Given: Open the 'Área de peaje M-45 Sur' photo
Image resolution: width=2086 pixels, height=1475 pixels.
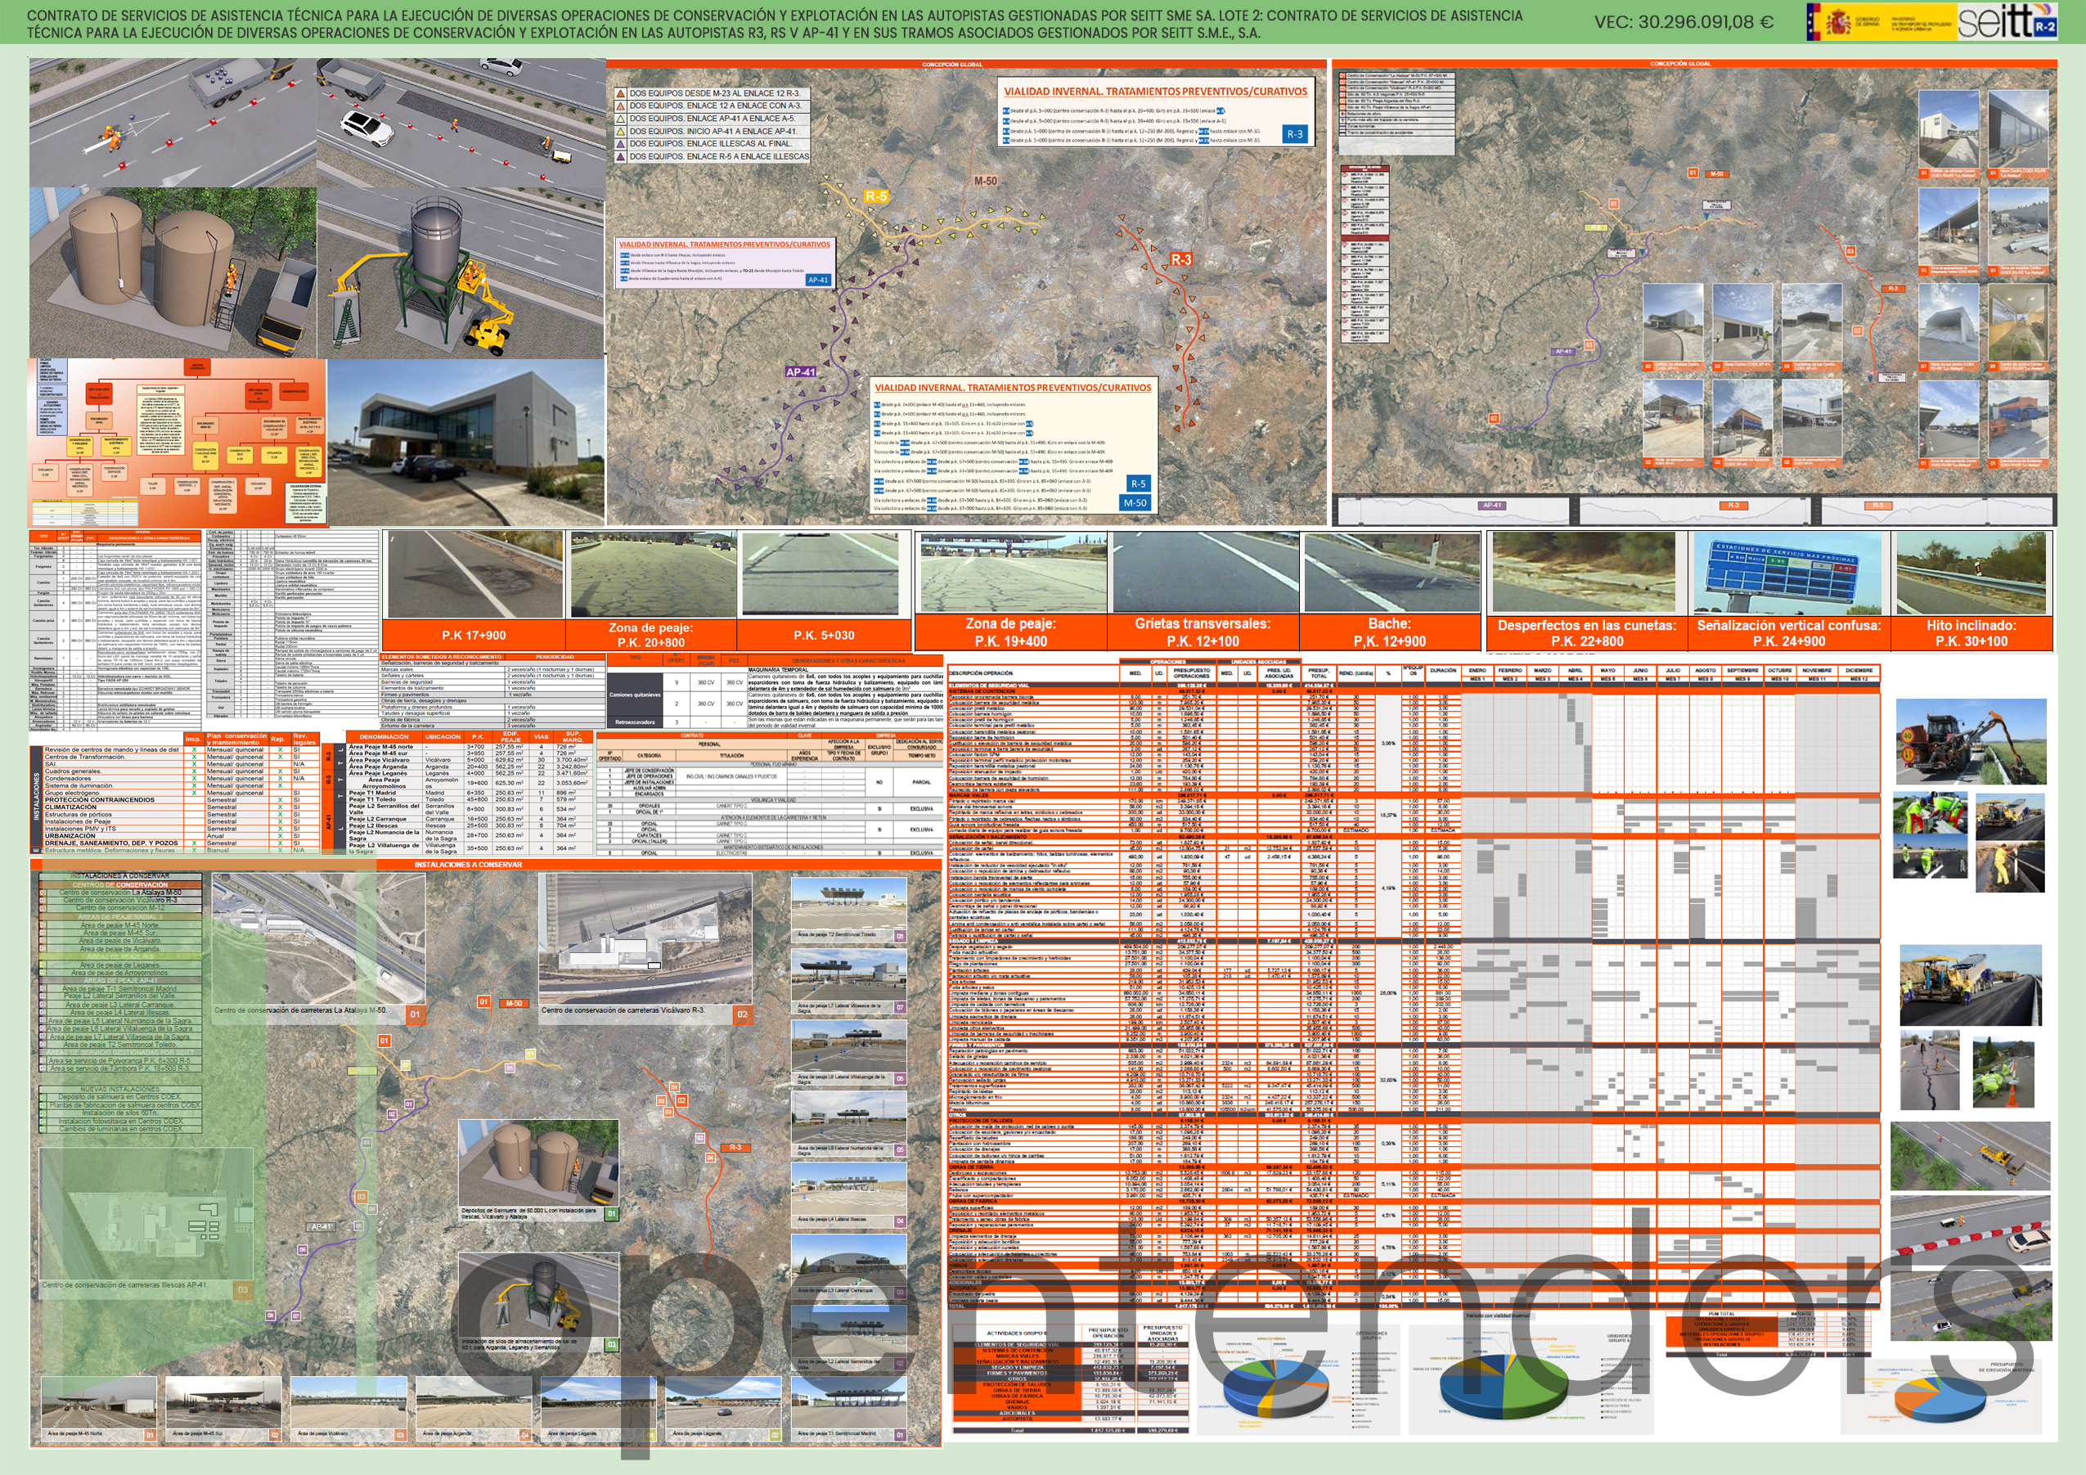Looking at the screenshot, I should click(x=223, y=1403).
